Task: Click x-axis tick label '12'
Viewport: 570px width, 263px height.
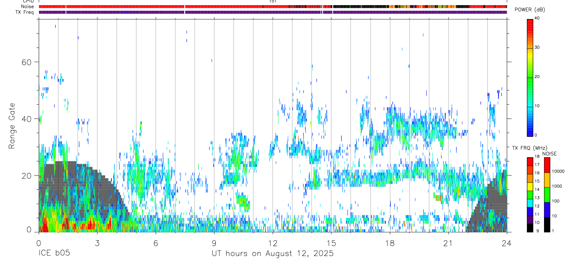Action: click(x=272, y=243)
